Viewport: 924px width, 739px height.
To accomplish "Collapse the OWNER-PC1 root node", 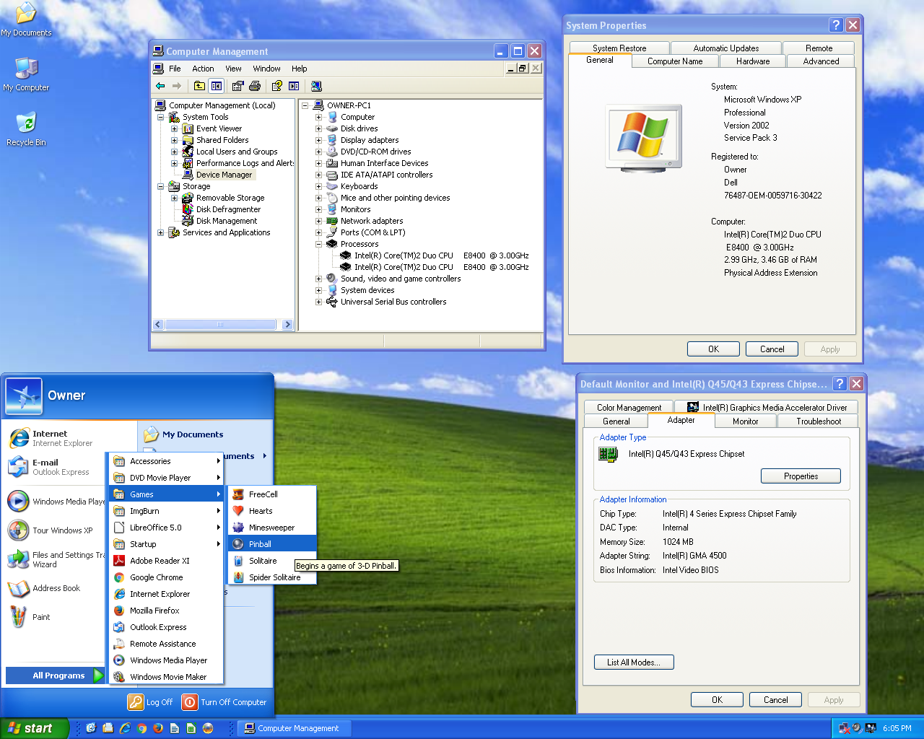I will coord(305,105).
